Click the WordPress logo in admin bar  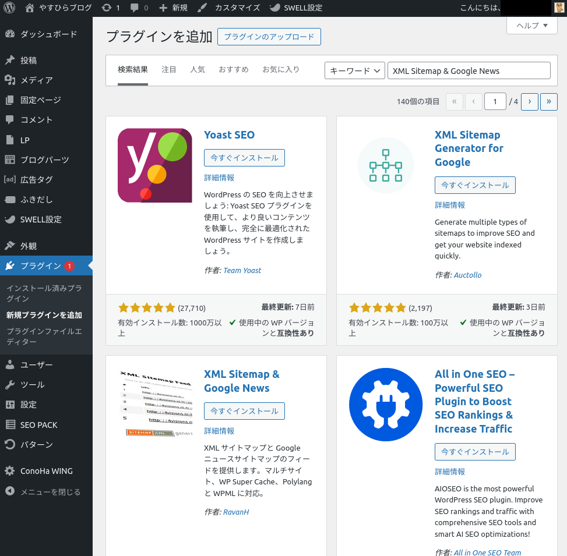pos(9,8)
